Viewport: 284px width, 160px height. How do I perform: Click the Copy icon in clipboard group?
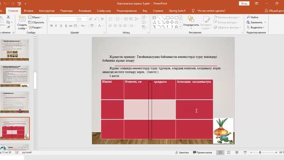pyautogui.click(x=8, y=22)
